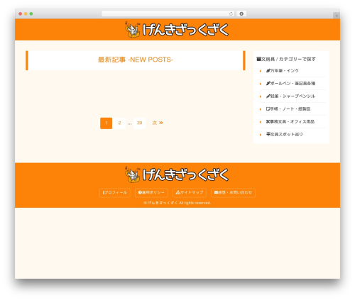Click the header げんきざっくざく site logo
355x300 pixels.
(x=177, y=30)
